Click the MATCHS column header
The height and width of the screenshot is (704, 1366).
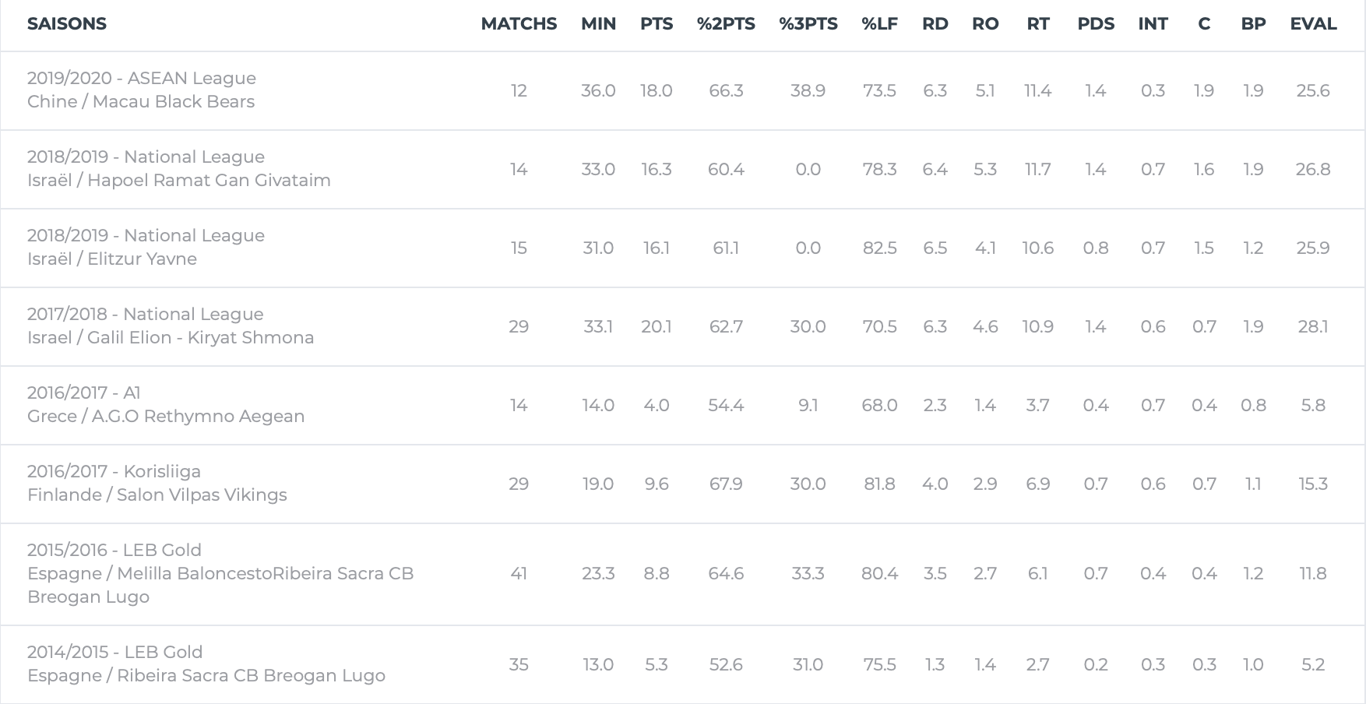pyautogui.click(x=519, y=24)
